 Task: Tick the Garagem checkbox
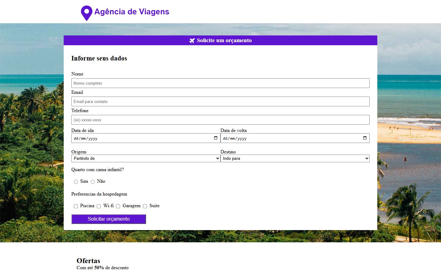118,206
